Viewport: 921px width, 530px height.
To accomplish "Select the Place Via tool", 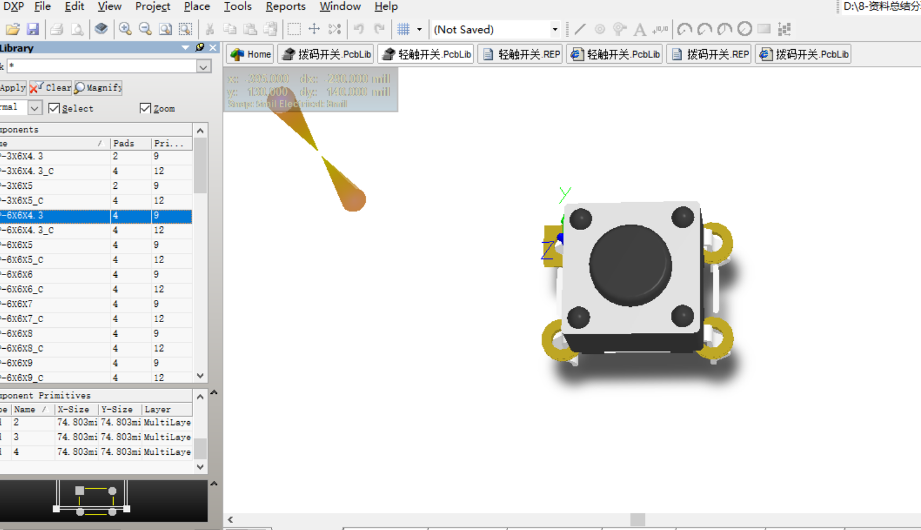I will (620, 29).
